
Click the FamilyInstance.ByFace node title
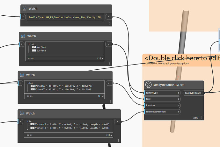(169, 85)
